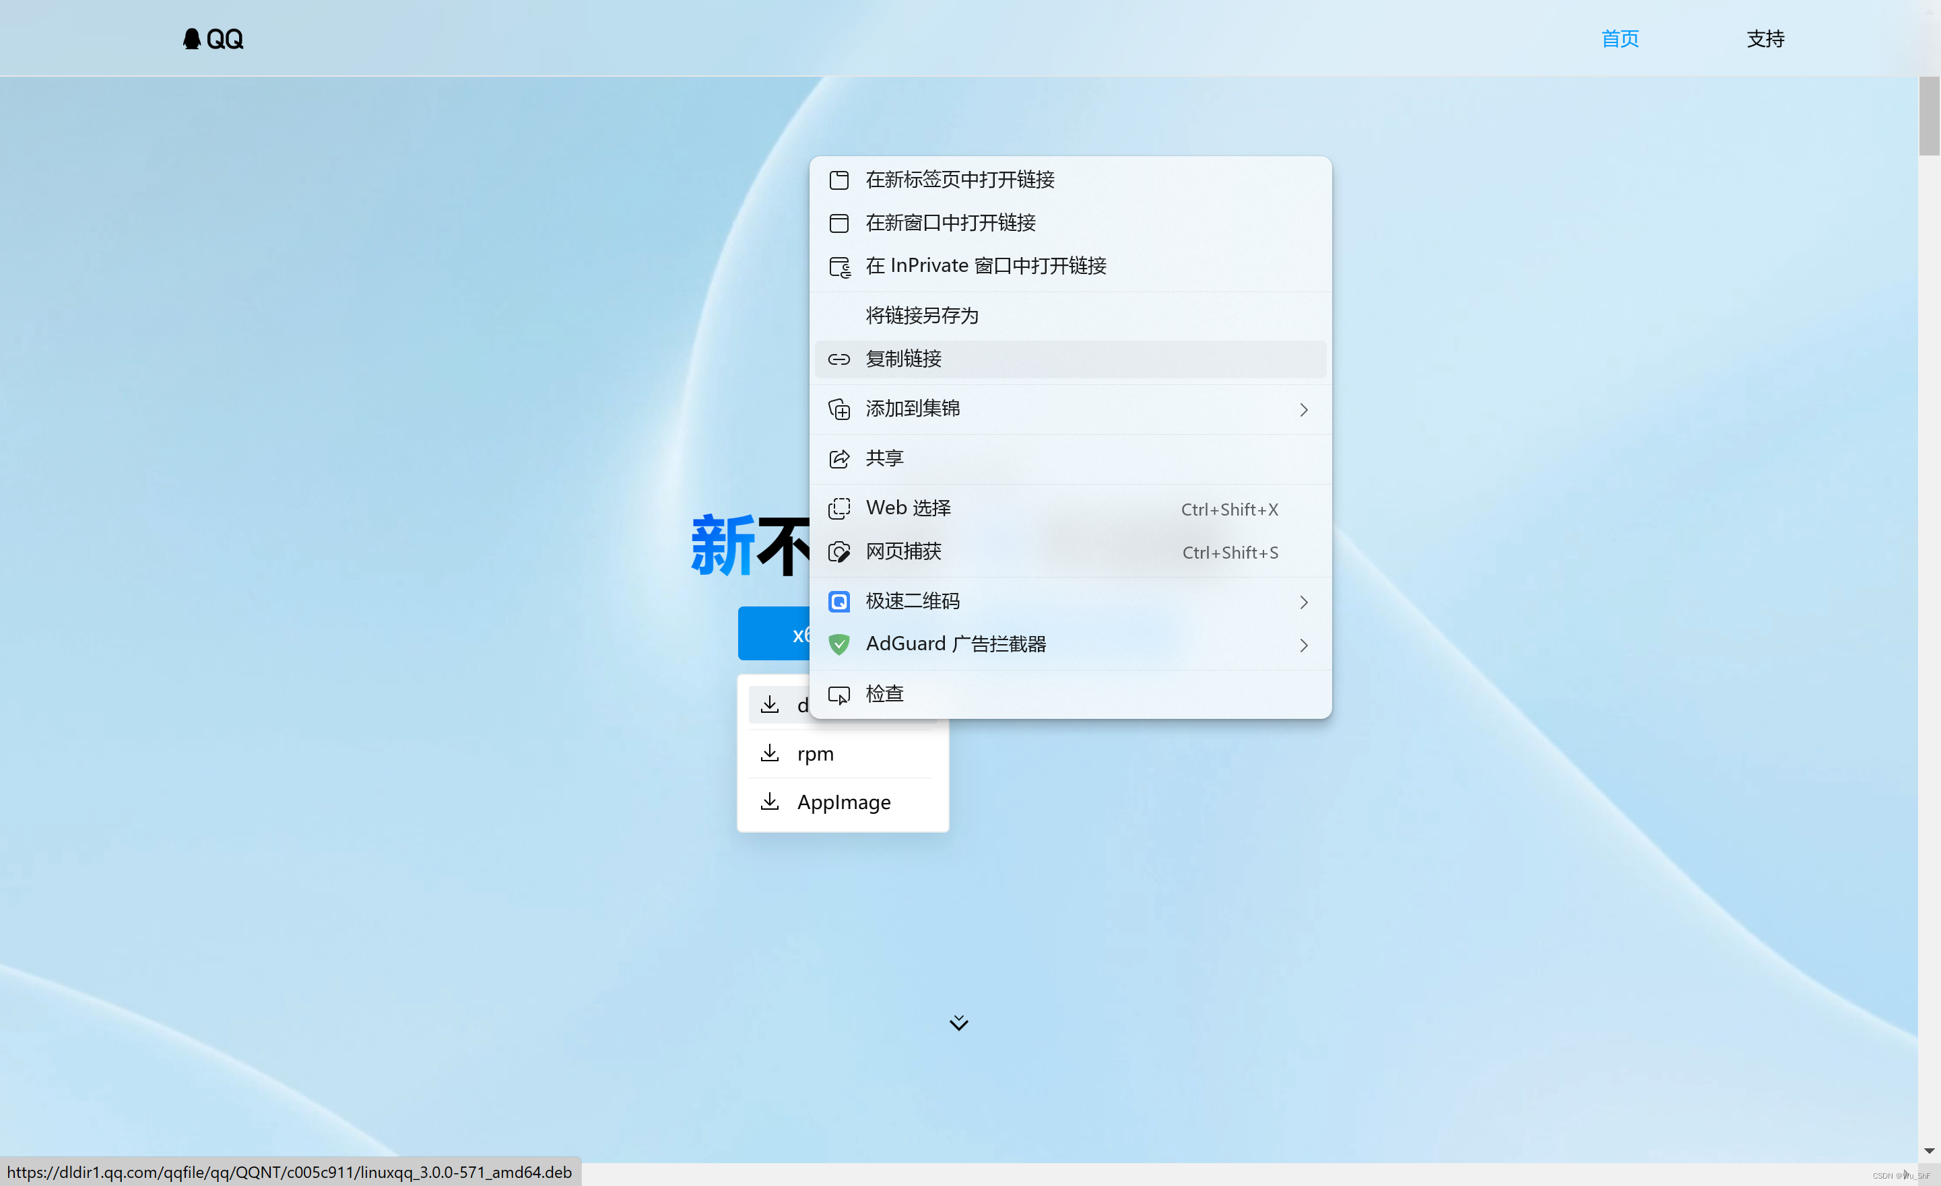This screenshot has height=1186, width=1941.
Task: Click the download icon next to rpm
Action: click(x=770, y=753)
